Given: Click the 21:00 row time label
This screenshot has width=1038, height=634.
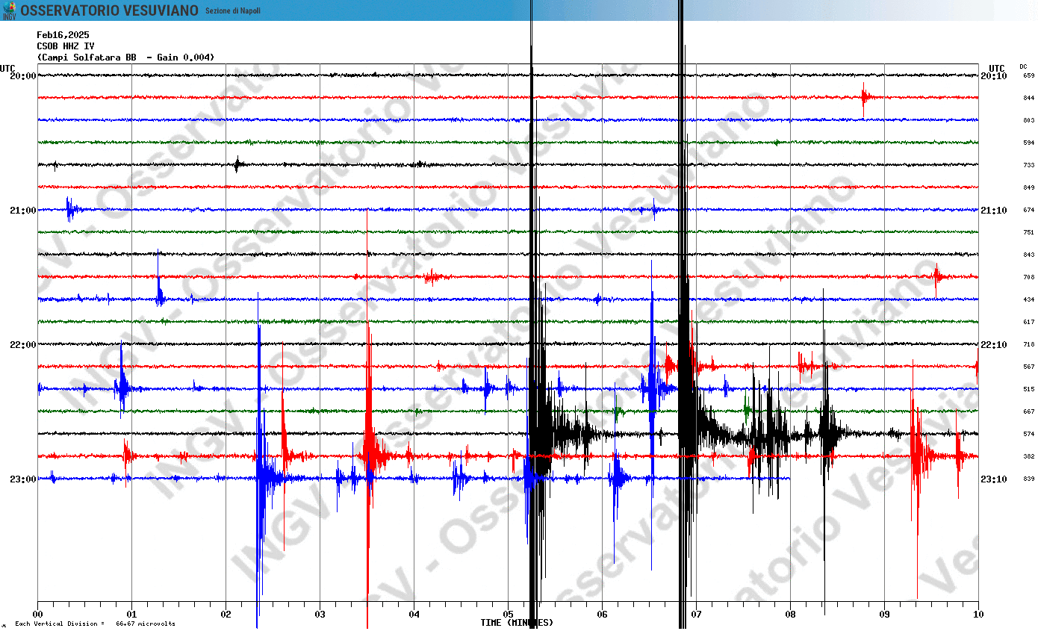Looking at the screenshot, I should pos(23,210).
